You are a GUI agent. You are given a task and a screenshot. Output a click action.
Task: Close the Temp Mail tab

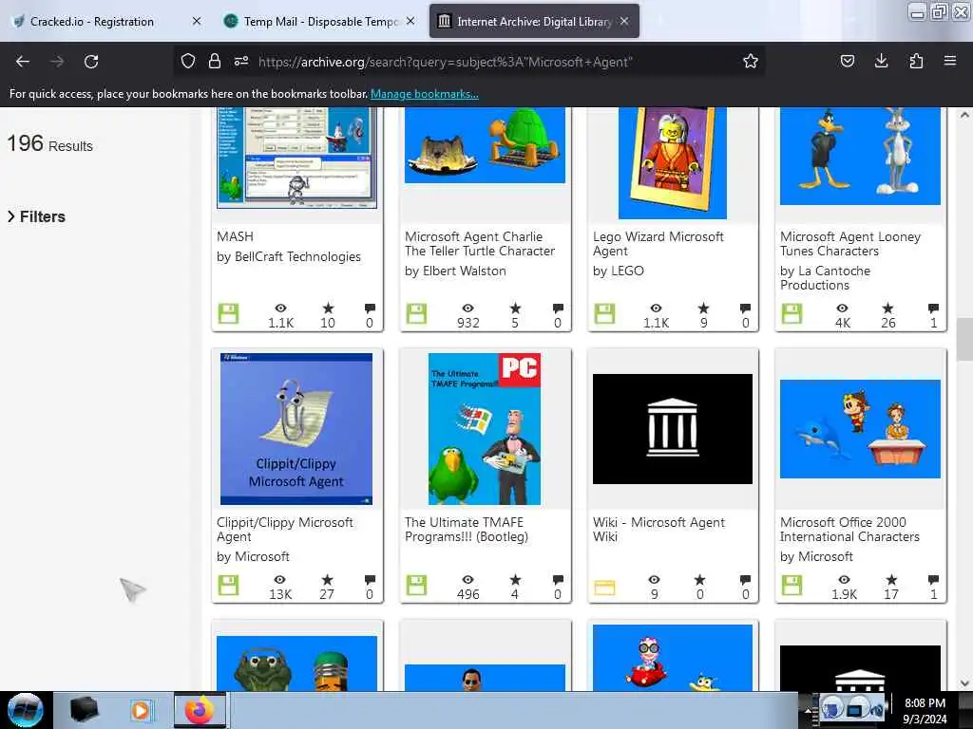[x=410, y=21]
